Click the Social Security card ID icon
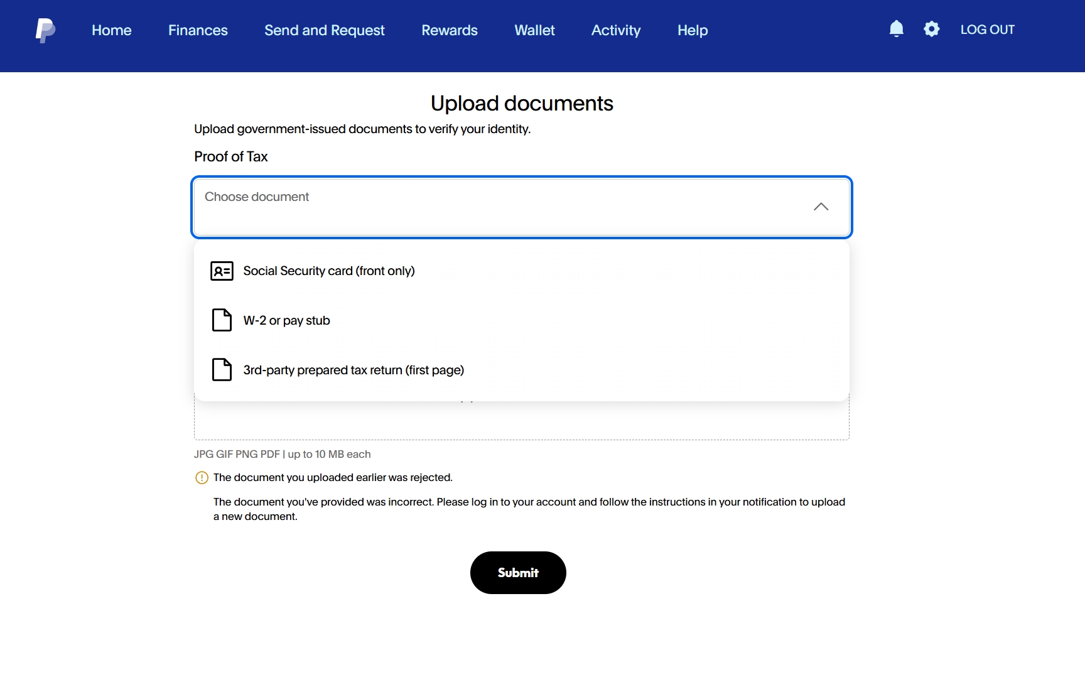Viewport: 1085px width, 682px height. (222, 271)
